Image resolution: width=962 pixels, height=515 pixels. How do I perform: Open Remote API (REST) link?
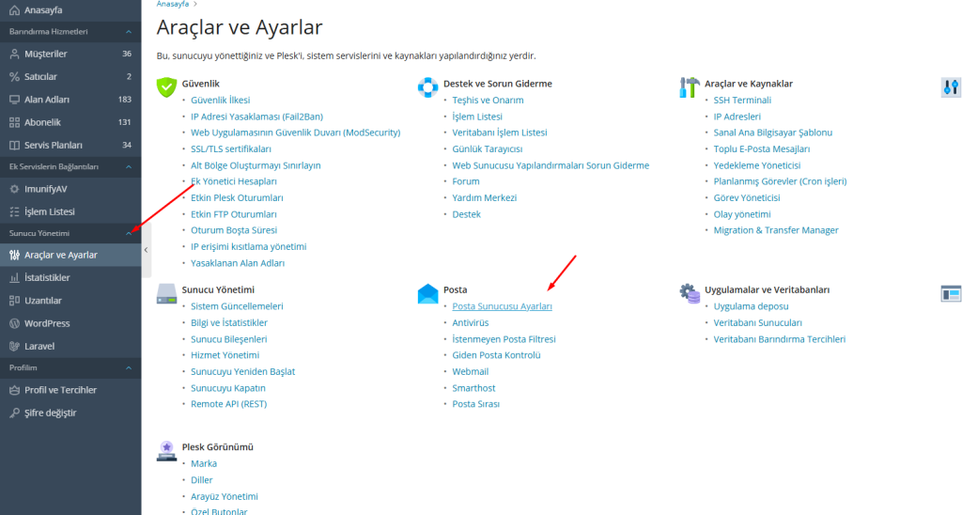[x=229, y=404]
